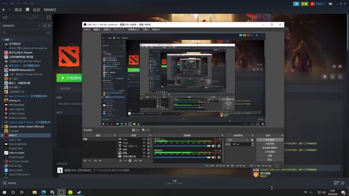Toggle visibility of second OBS source
This screenshot has height=196, width=349.
coord(144,143)
